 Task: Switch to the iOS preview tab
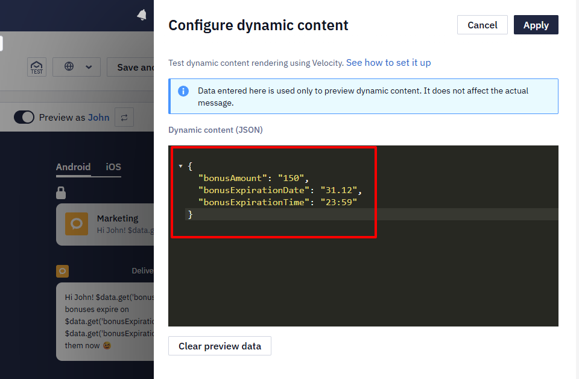pos(113,167)
